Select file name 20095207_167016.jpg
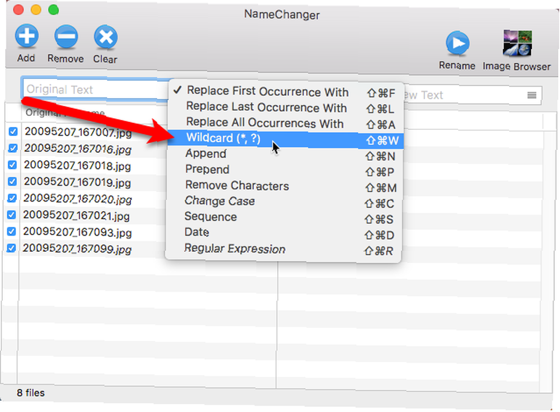Screen dimensions: 560x412 pos(78,149)
